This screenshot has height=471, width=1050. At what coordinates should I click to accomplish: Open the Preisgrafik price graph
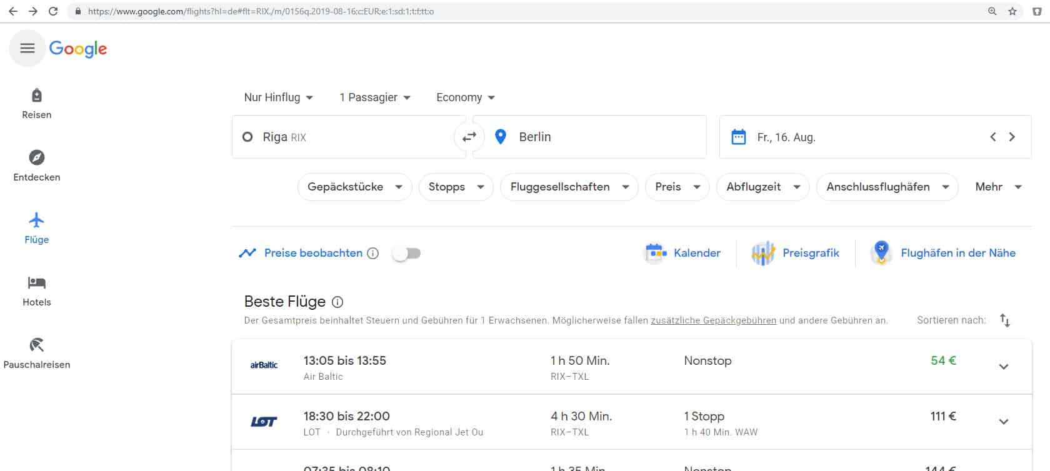[x=796, y=253]
